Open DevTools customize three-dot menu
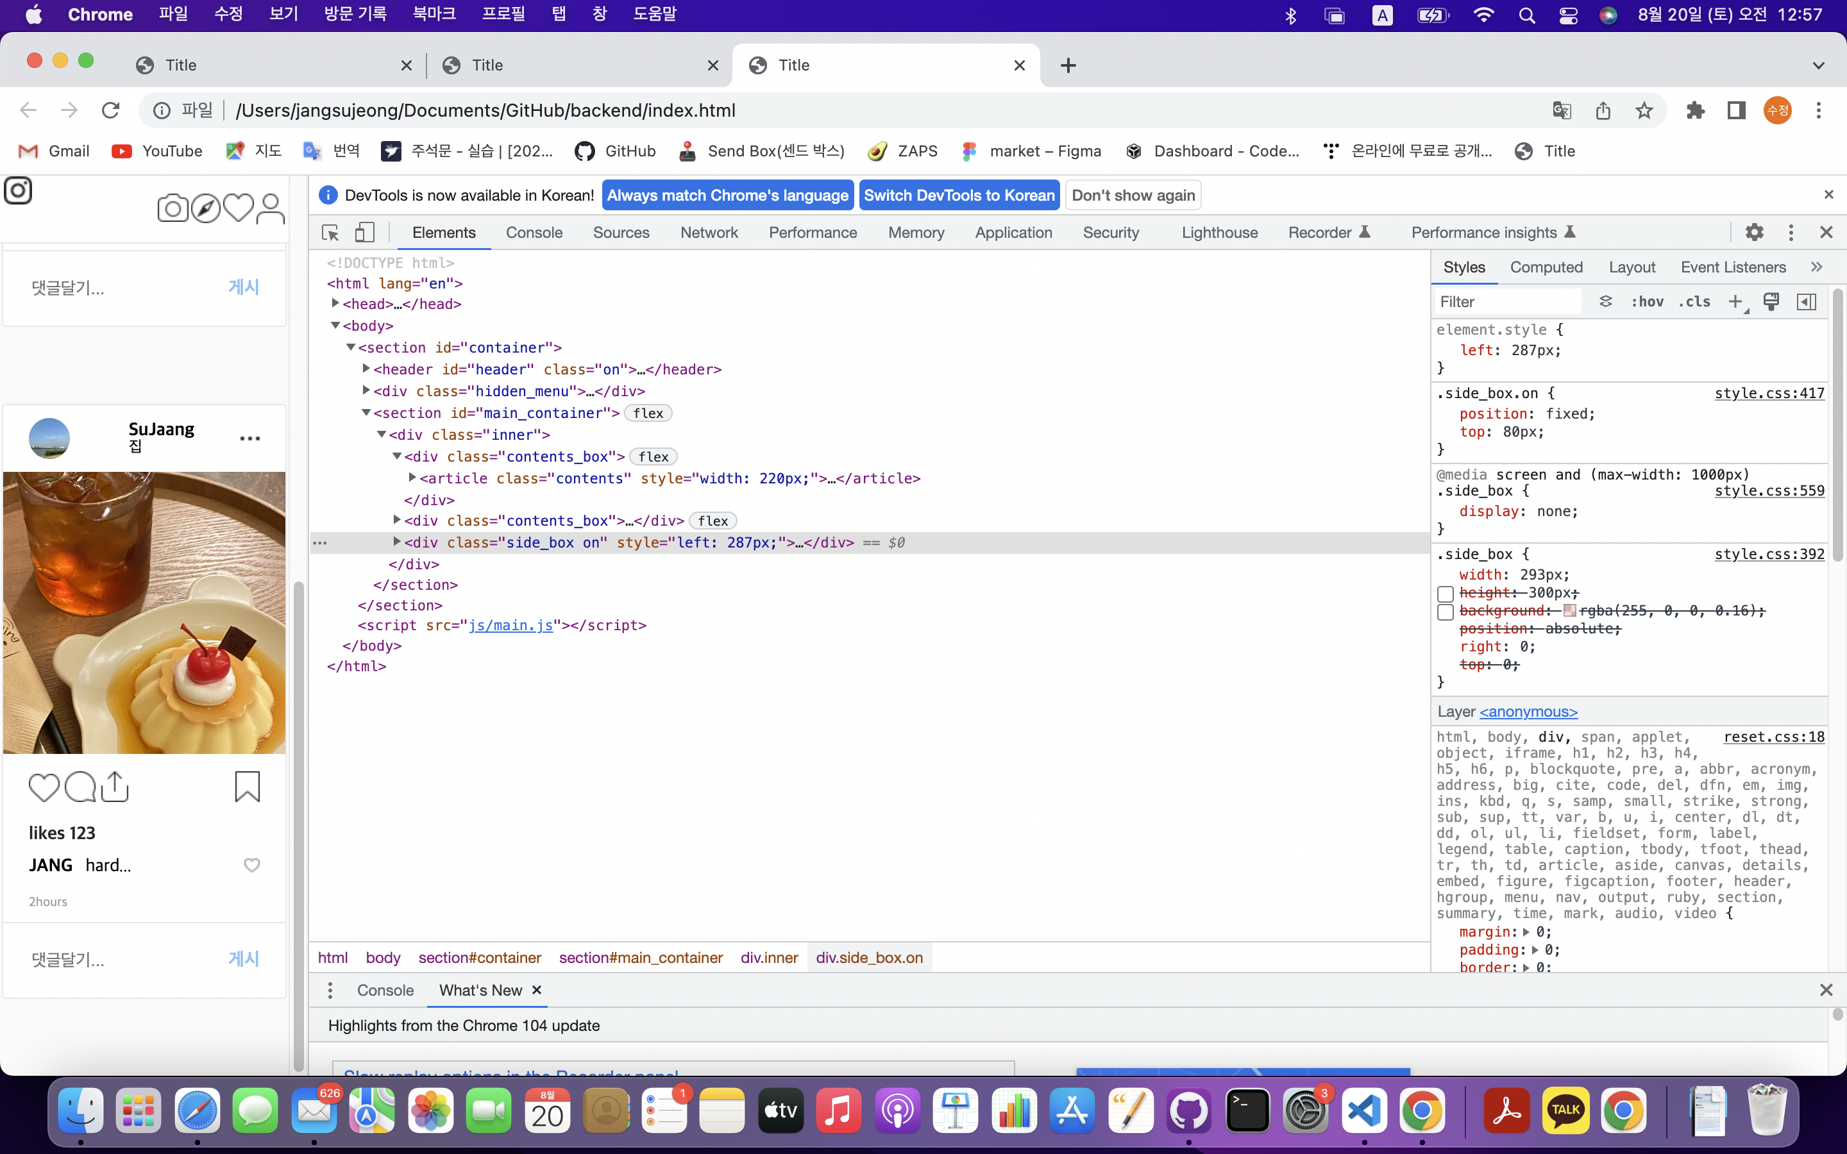 click(1791, 233)
